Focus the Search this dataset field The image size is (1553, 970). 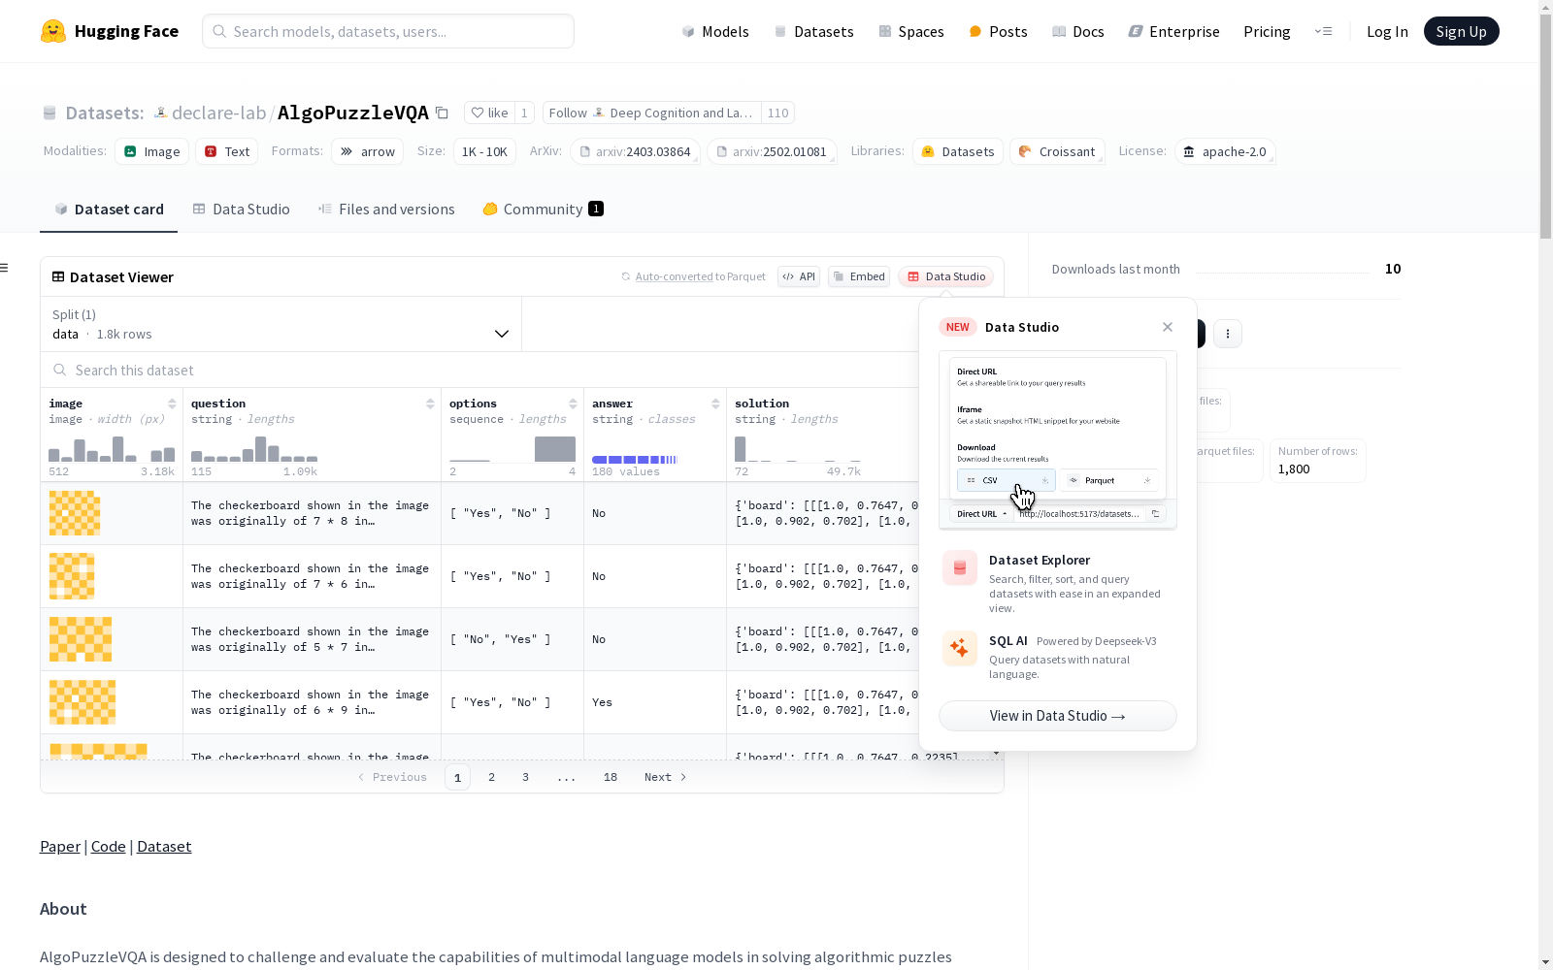click(480, 370)
